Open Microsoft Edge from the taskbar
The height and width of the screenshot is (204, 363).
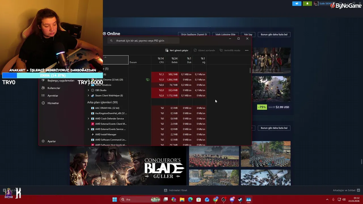190,199
